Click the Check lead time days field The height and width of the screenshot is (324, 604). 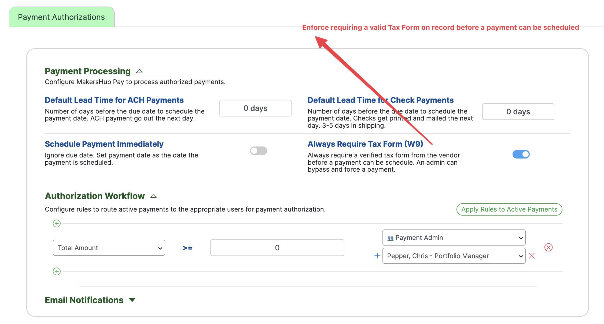(518, 112)
